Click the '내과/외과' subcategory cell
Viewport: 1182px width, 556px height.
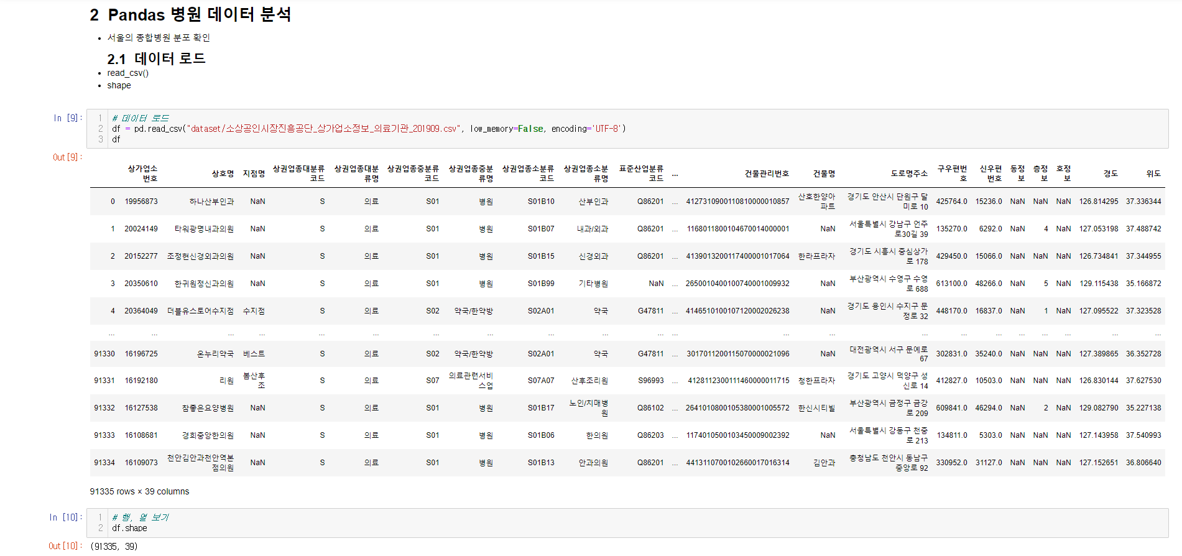[593, 229]
